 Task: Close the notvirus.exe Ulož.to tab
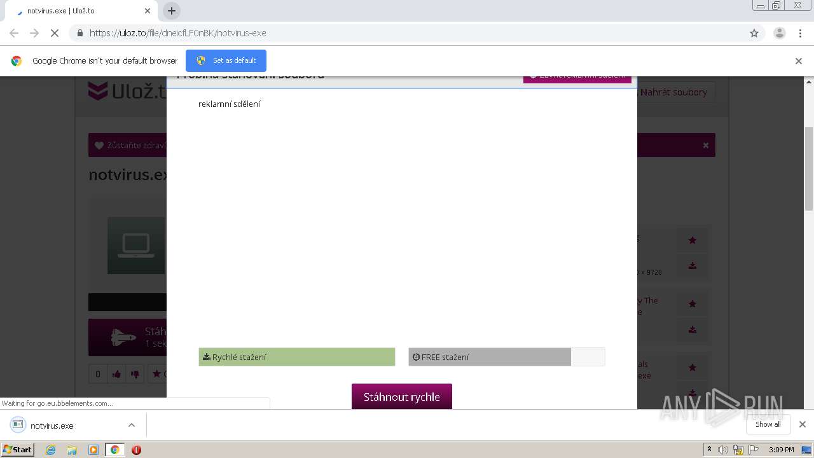(x=147, y=11)
